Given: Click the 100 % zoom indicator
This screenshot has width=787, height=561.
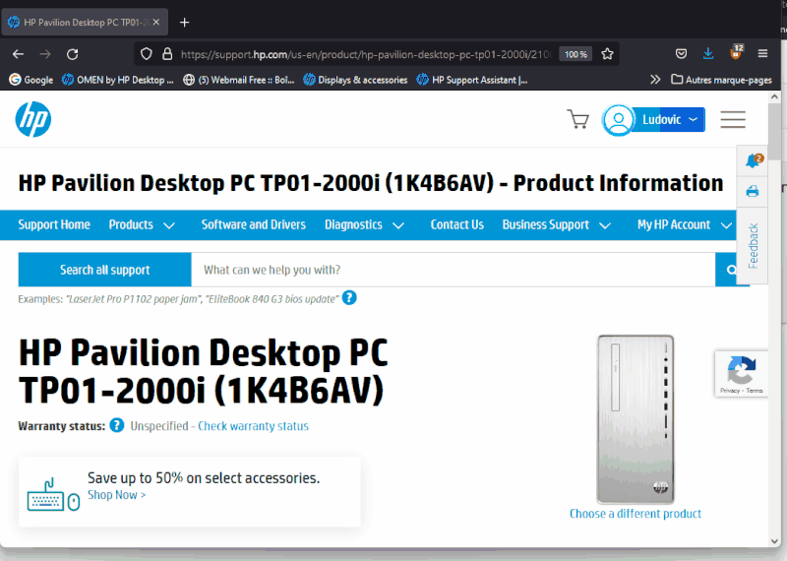Looking at the screenshot, I should (575, 54).
